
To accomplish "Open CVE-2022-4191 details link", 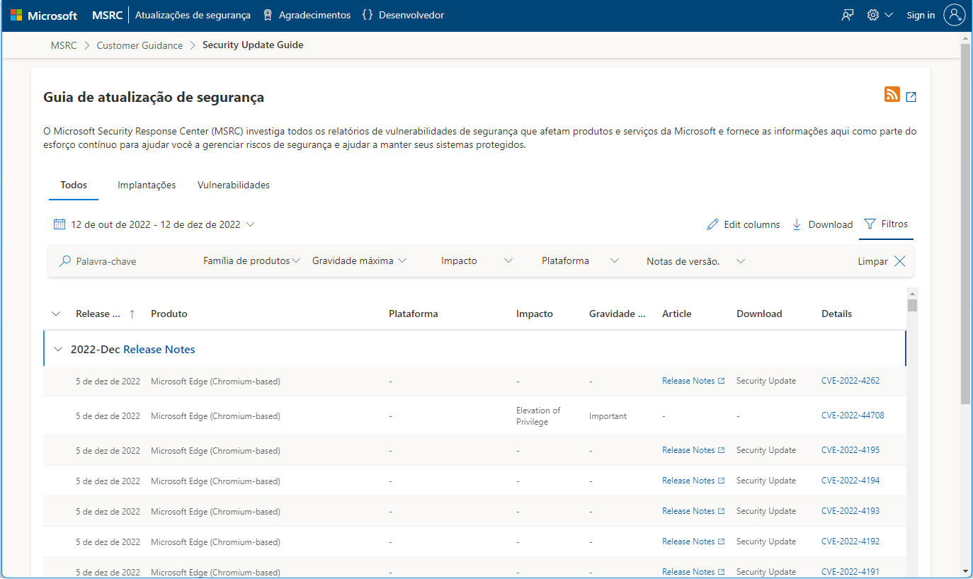I will (850, 572).
